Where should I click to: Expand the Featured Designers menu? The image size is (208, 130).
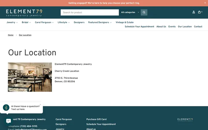coord(100,23)
